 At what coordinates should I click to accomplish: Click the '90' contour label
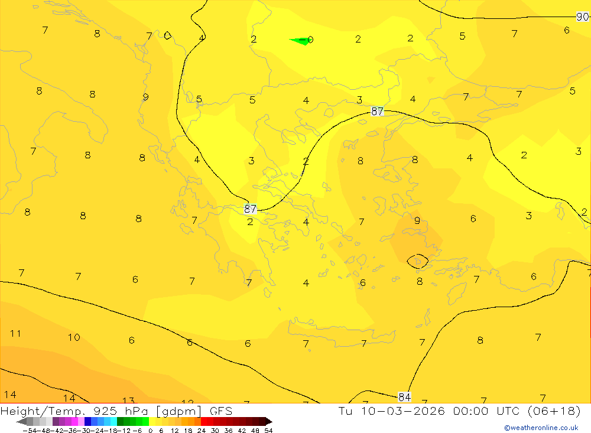pyautogui.click(x=582, y=17)
